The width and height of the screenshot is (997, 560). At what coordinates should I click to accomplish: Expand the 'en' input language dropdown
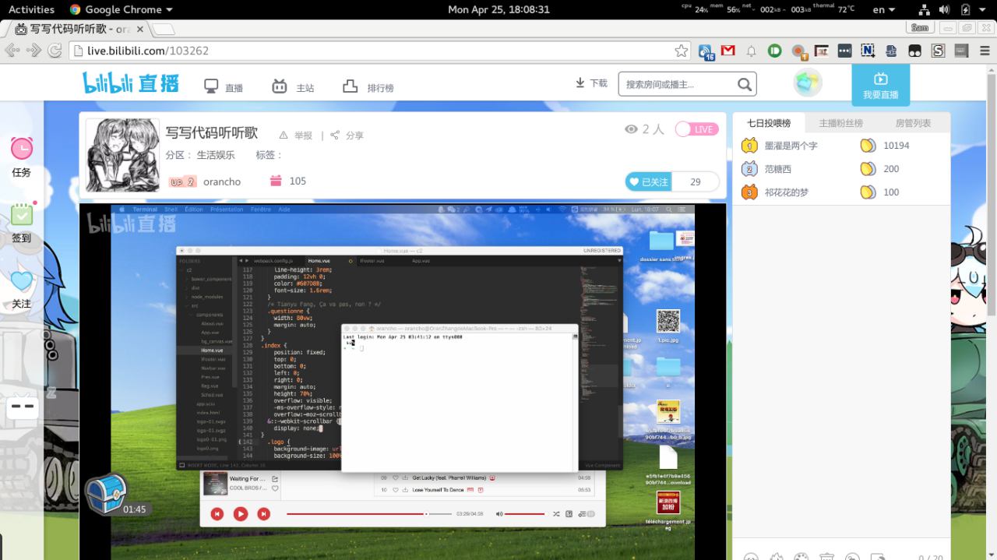click(883, 9)
